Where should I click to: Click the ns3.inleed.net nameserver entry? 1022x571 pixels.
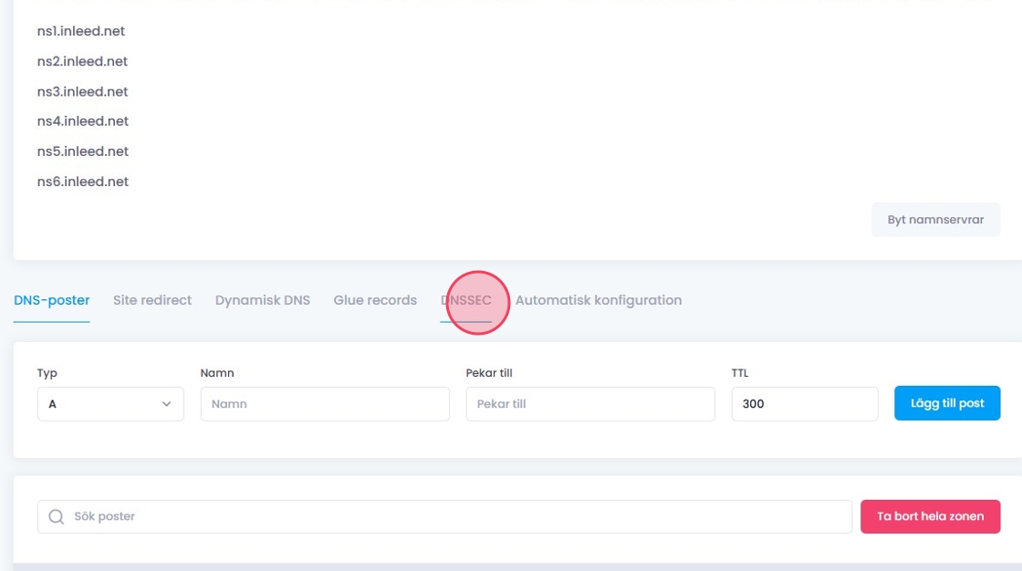click(x=82, y=91)
